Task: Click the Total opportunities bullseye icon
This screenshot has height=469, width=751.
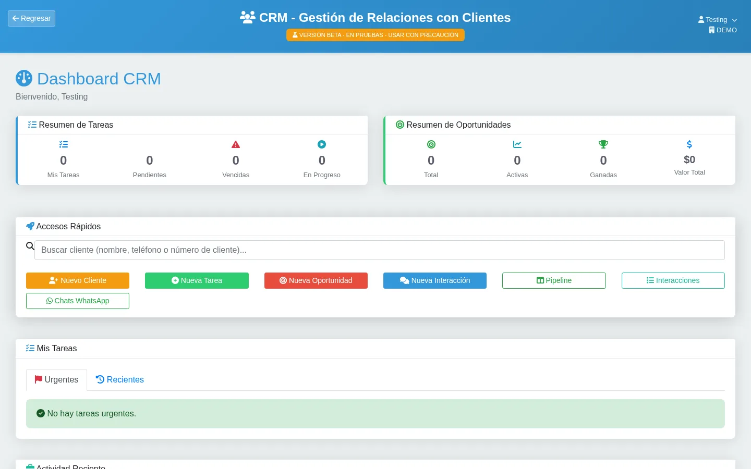Action: pos(431,144)
